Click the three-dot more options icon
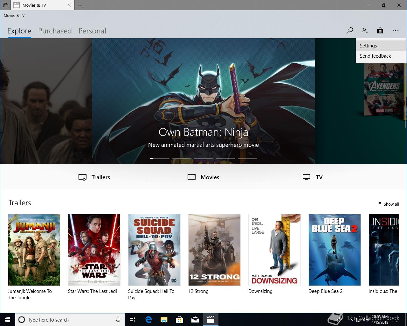Screen dimensions: 407x326 point(395,31)
